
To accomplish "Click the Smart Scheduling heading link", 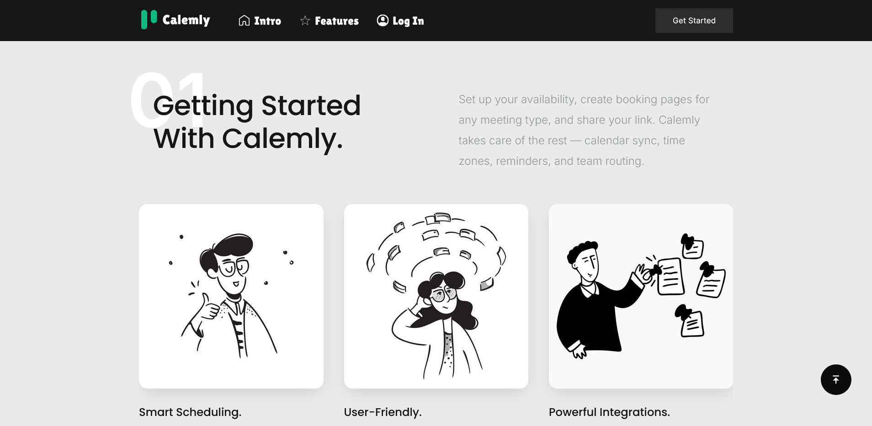I will coord(190,412).
